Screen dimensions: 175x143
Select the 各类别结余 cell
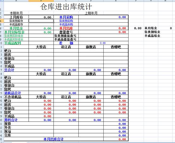[x=152, y=32]
